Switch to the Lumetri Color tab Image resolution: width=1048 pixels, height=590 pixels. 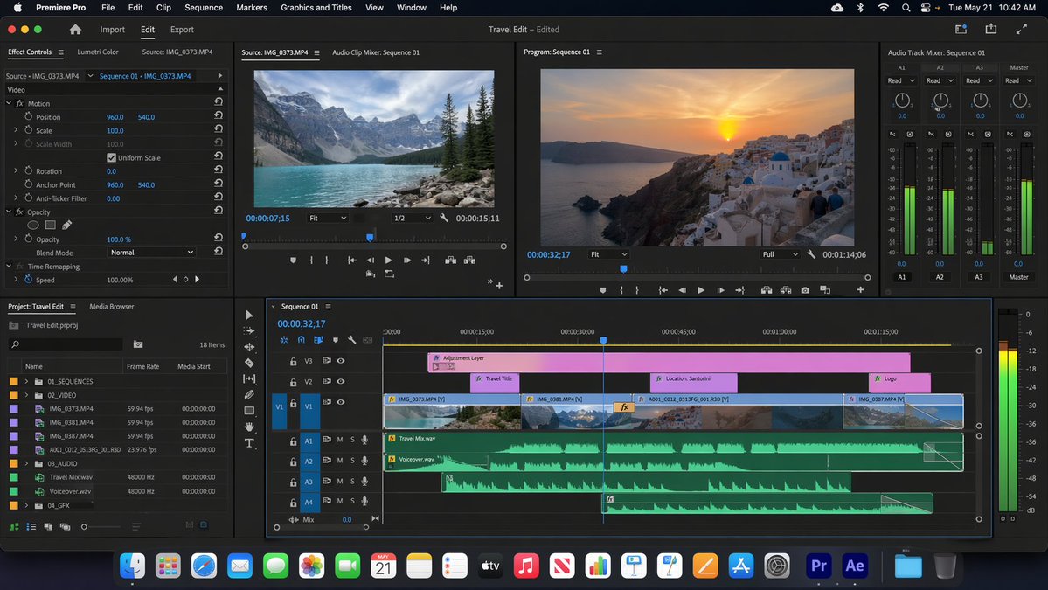(x=97, y=52)
